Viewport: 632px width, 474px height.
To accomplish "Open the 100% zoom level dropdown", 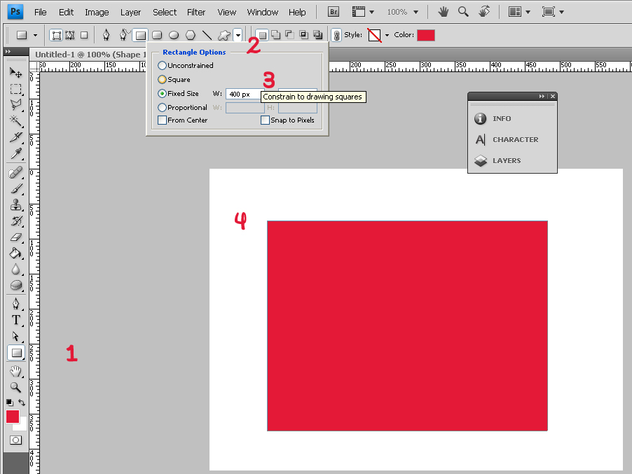I will [415, 12].
